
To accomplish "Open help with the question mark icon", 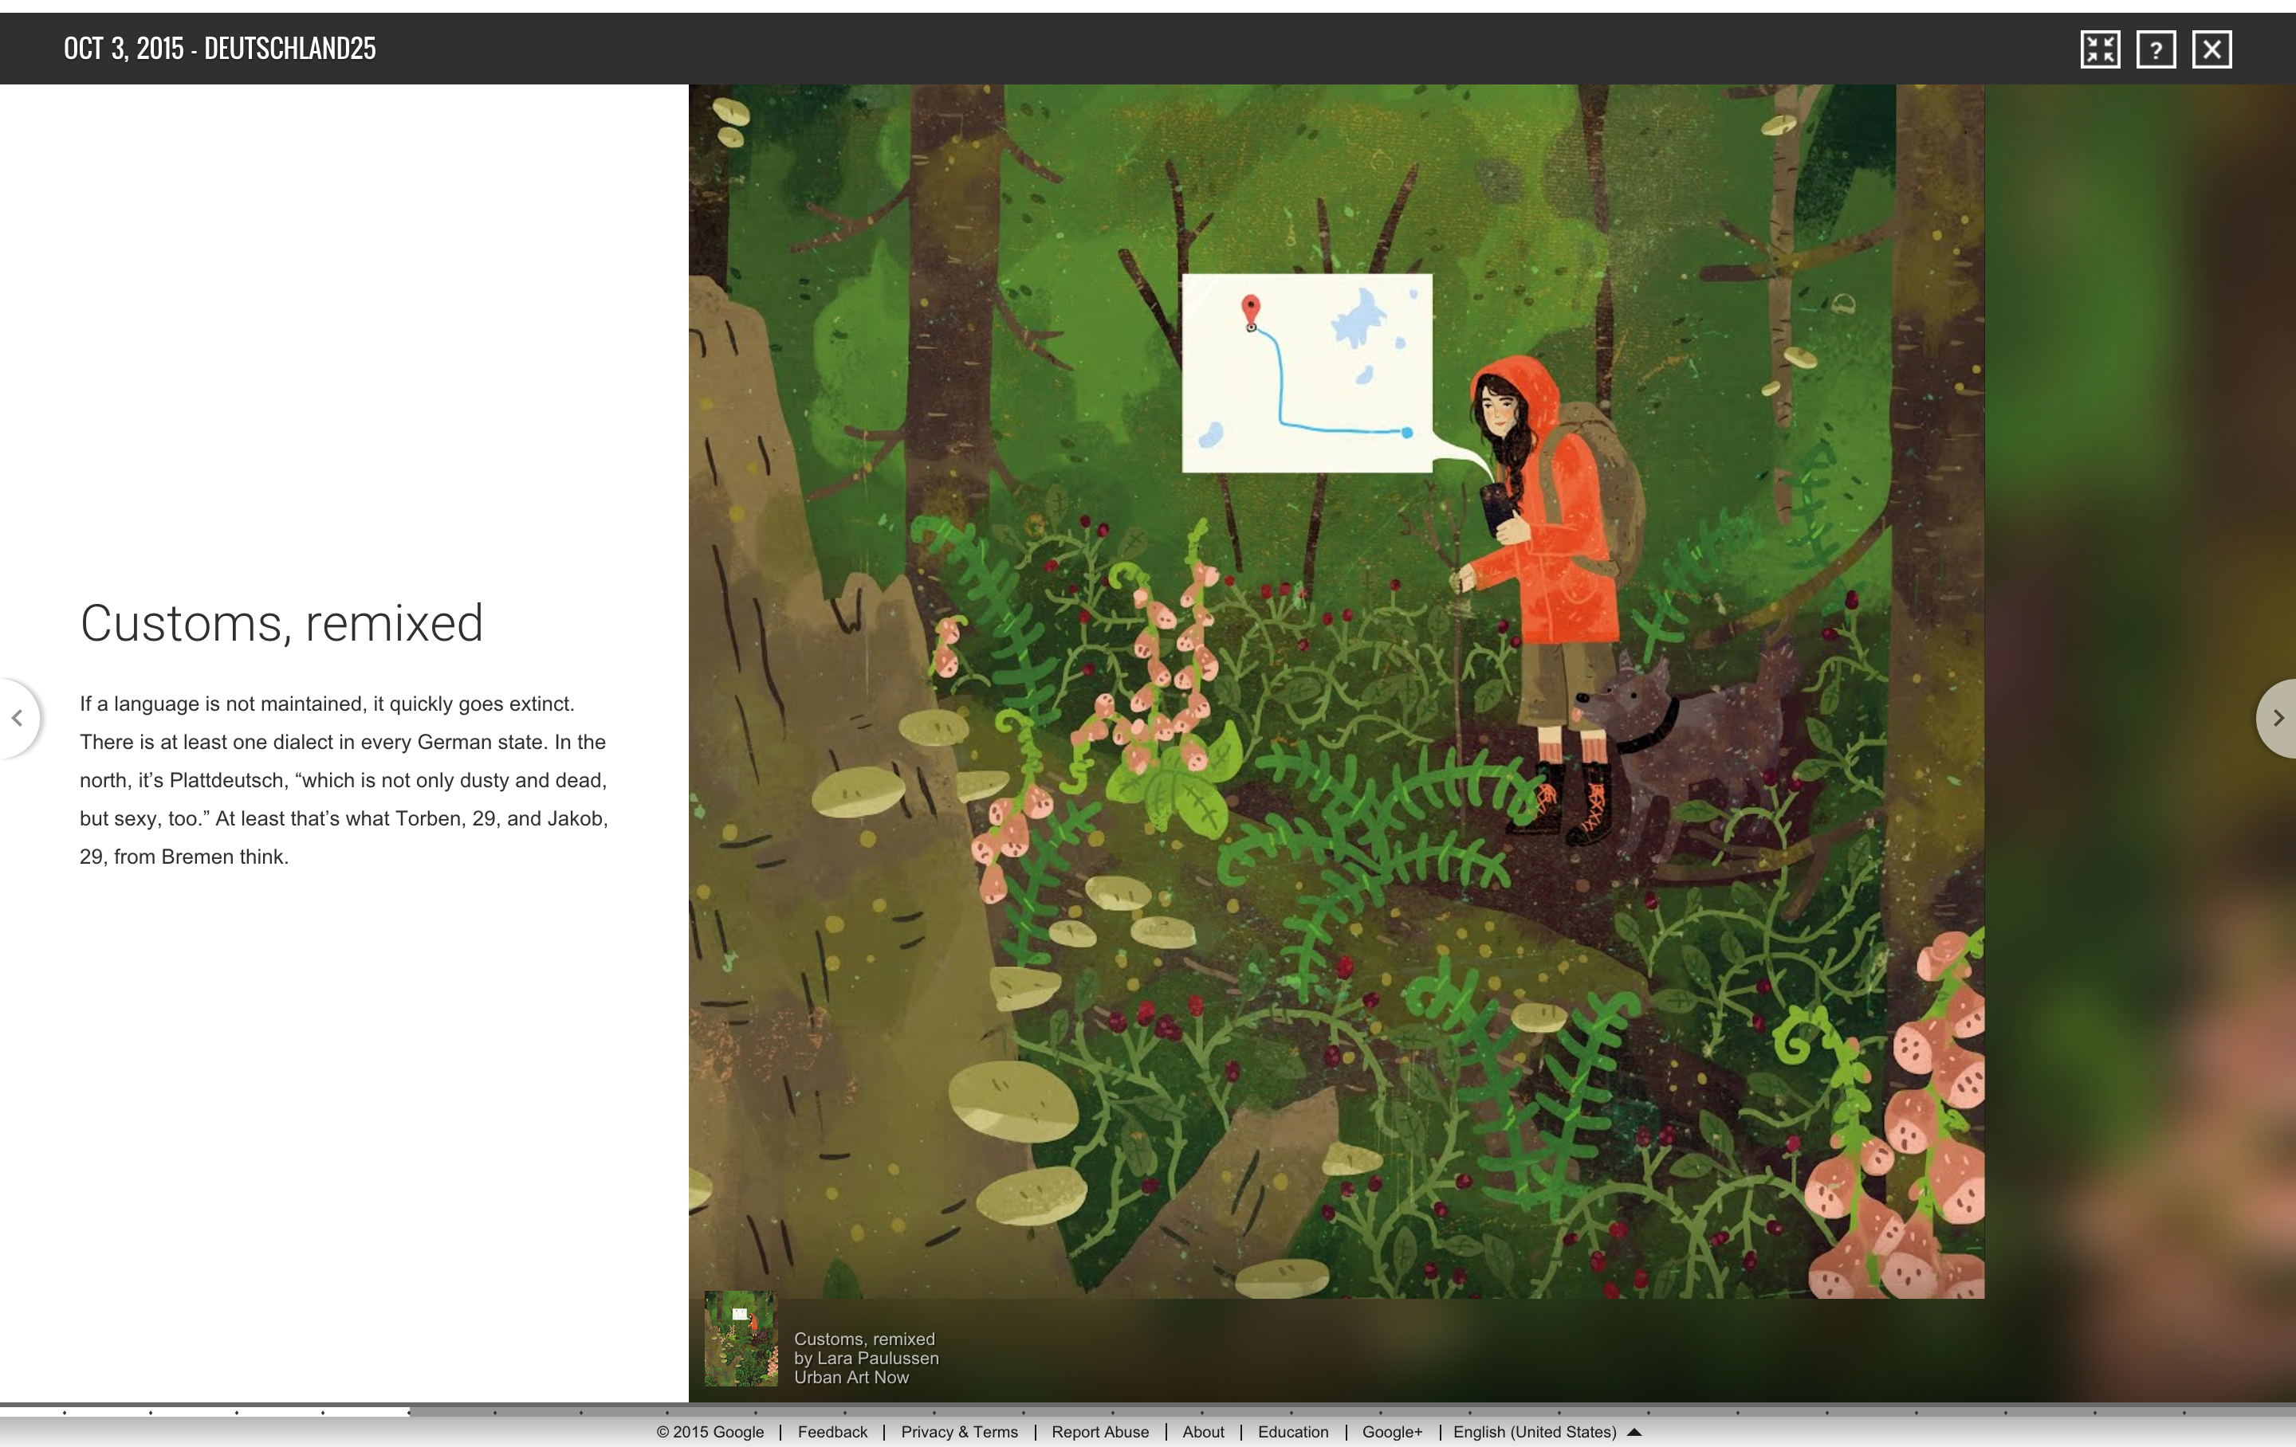I will pyautogui.click(x=2156, y=49).
